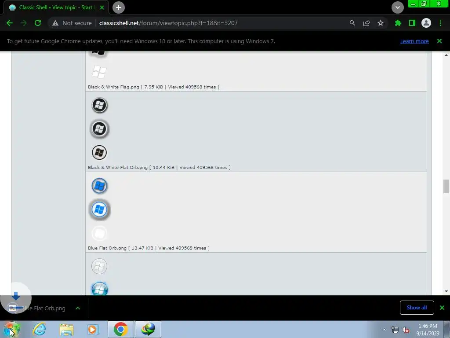Viewport: 450px width, 338px height.
Task: Open the Windows Start menu orb
Action: coord(12,329)
